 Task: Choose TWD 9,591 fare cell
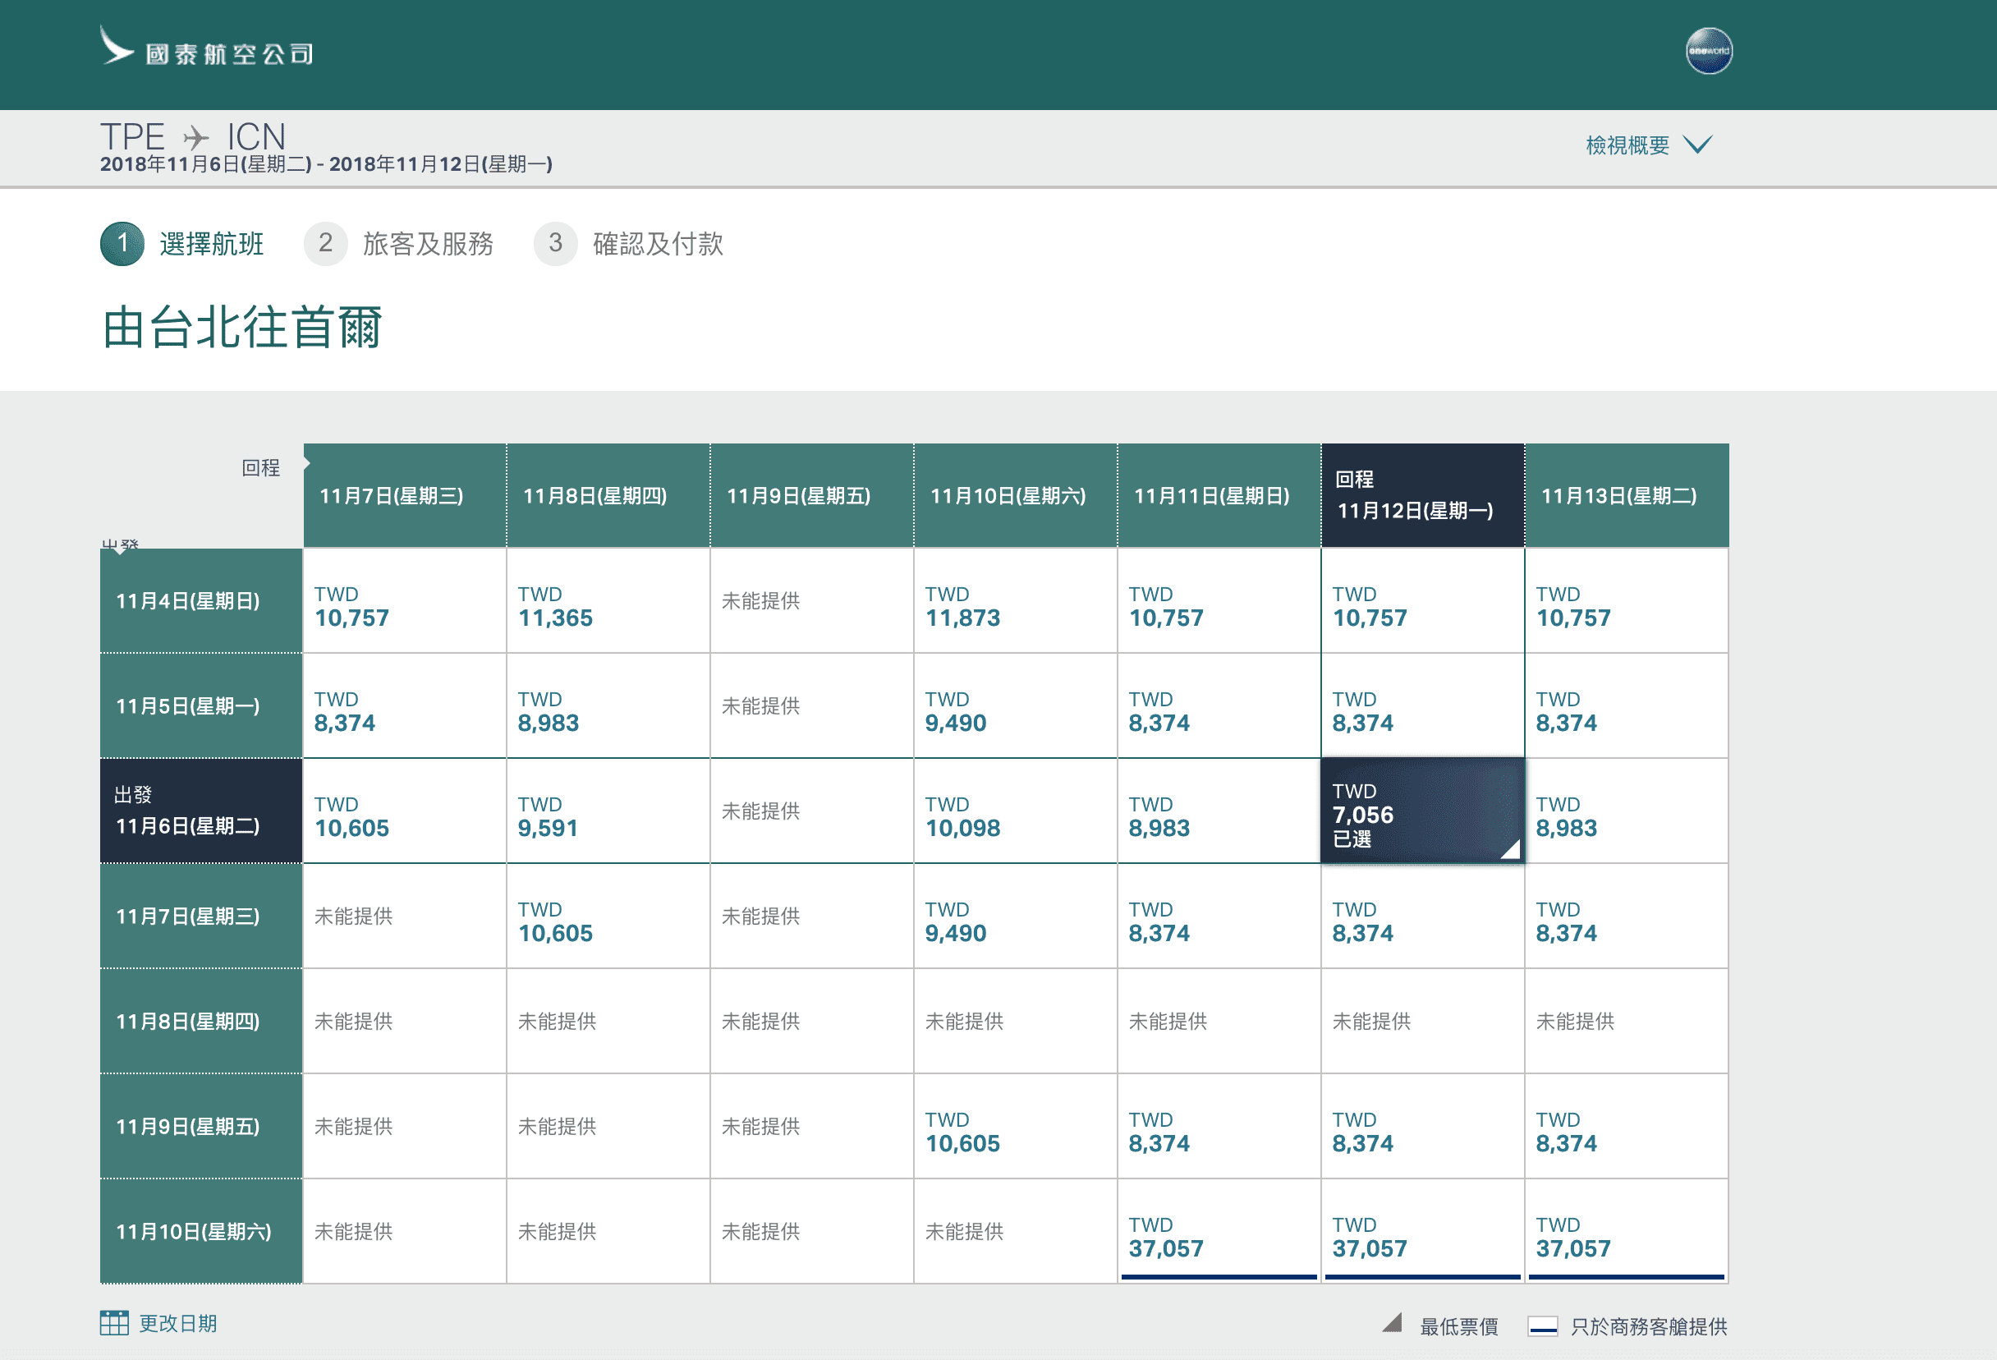(608, 811)
